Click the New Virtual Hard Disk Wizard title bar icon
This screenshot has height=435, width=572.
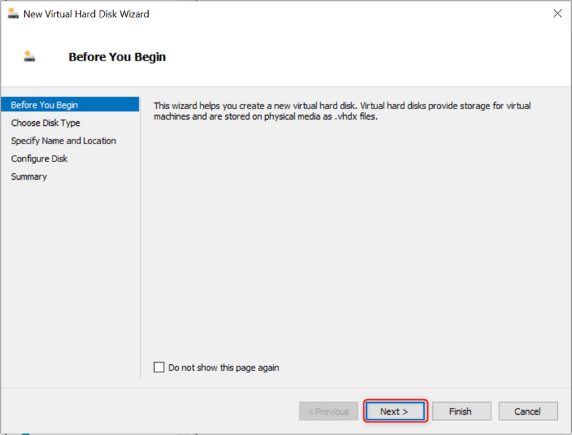pos(13,13)
